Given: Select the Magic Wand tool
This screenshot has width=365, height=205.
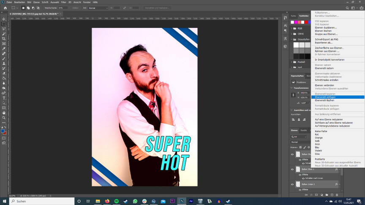Looking at the screenshot, I should [x=4, y=34].
